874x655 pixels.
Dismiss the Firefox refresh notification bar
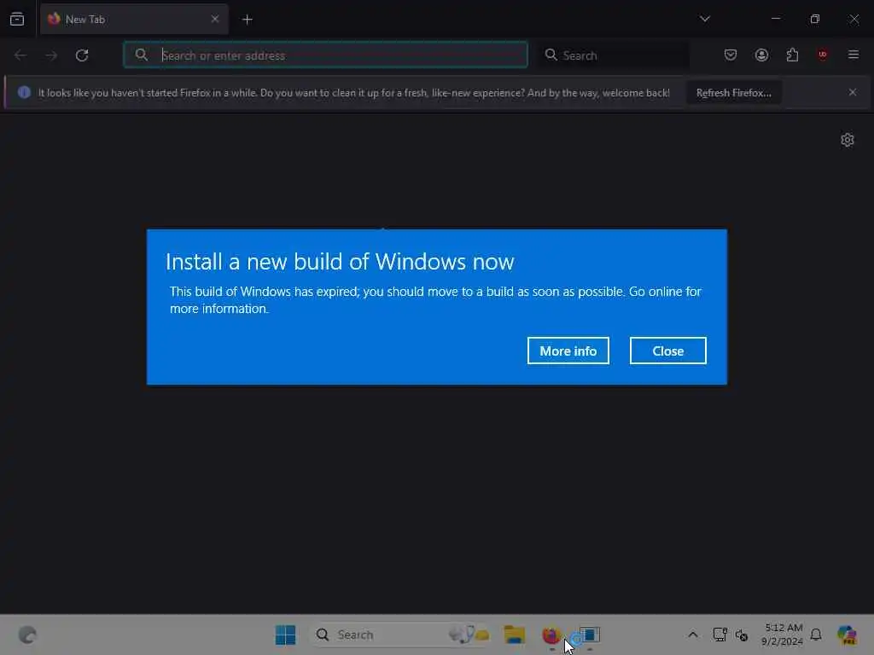(853, 92)
